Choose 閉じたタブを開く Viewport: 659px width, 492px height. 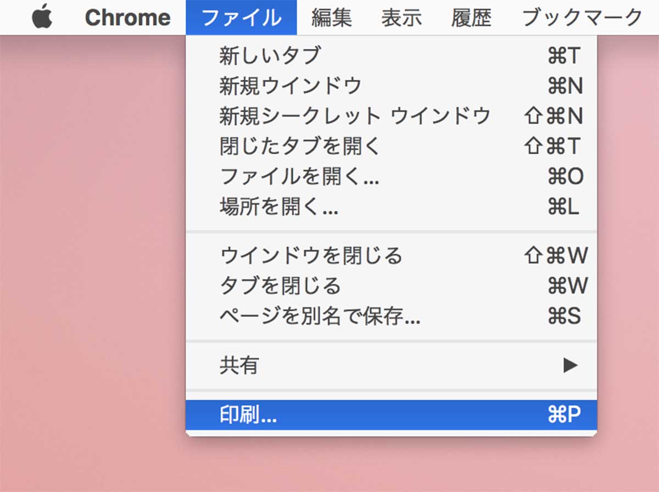tap(392, 146)
